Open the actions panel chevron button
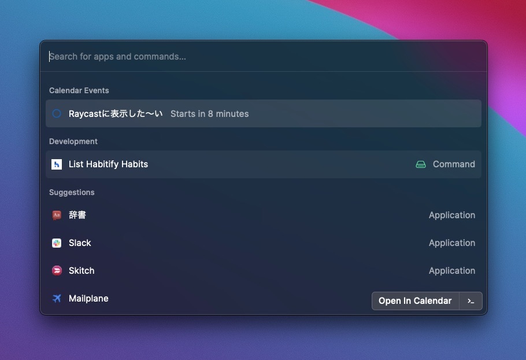Viewport: 526px width, 360px height. point(471,301)
